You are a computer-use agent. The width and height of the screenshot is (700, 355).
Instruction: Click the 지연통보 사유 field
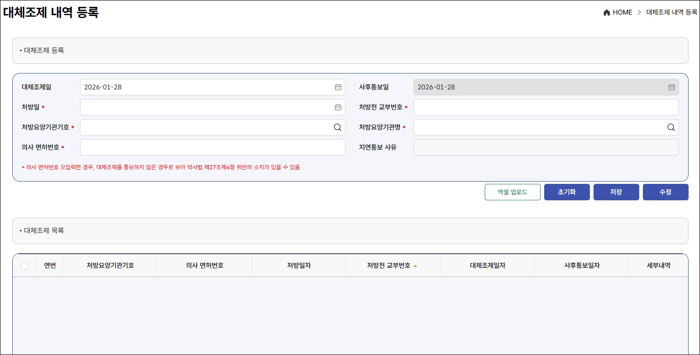[x=546, y=147]
